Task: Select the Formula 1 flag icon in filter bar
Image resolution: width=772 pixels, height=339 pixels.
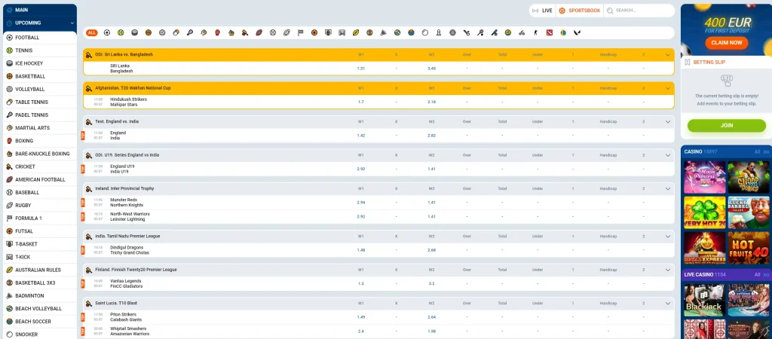Action: (x=300, y=32)
